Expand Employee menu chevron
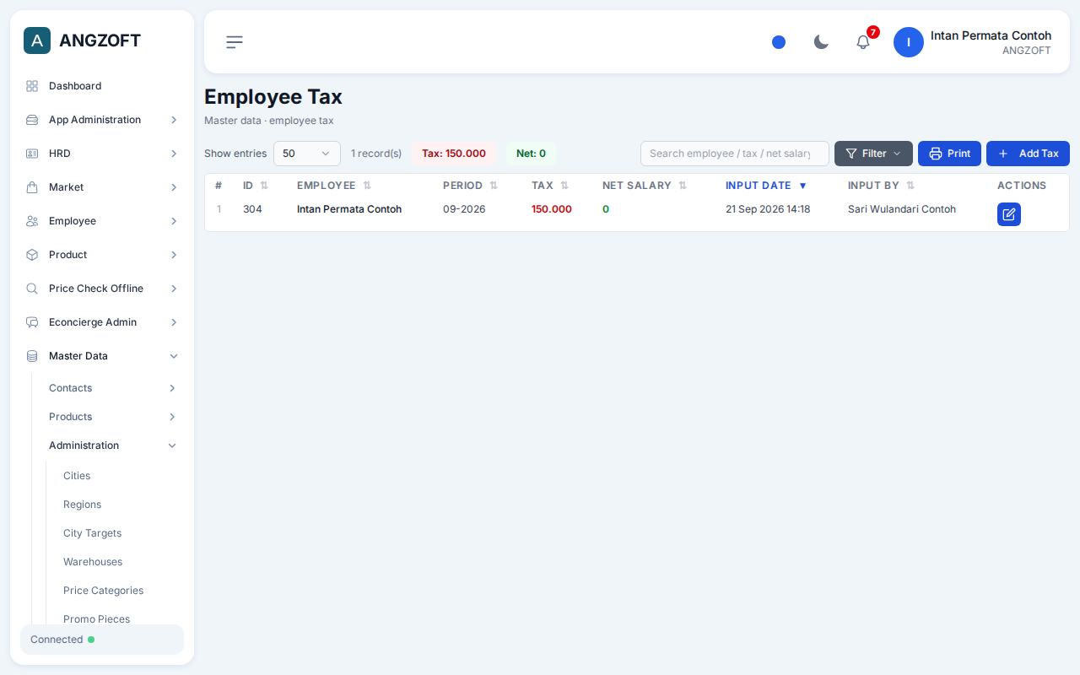The width and height of the screenshot is (1080, 675). pyautogui.click(x=174, y=221)
